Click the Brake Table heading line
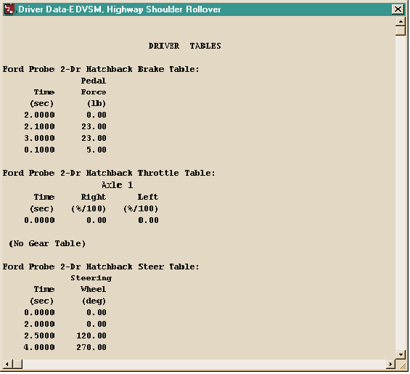Viewport: 410px width, 374px height. pyautogui.click(x=101, y=70)
